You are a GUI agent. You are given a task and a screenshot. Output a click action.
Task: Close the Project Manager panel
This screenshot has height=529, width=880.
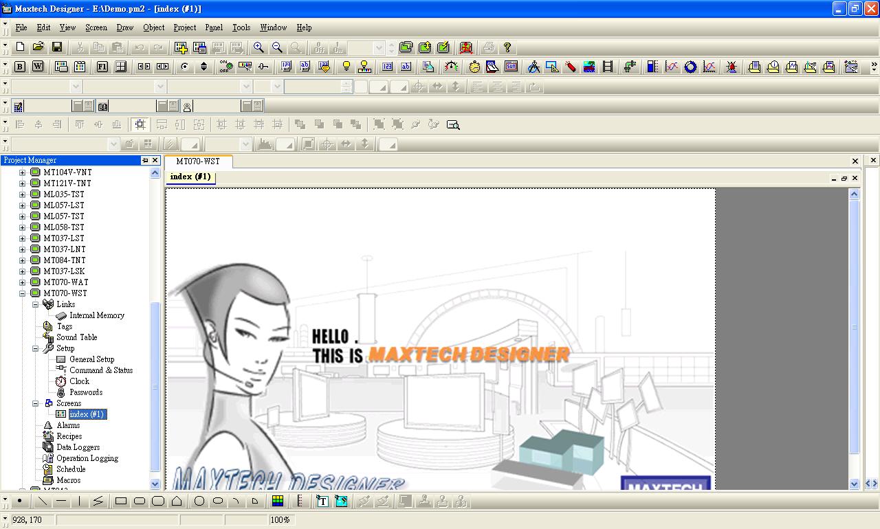coord(155,160)
